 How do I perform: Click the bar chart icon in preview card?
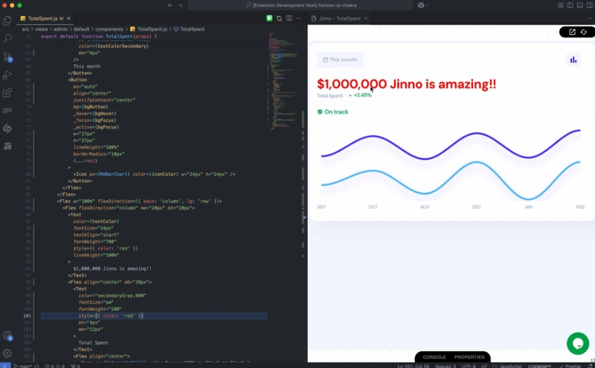(x=573, y=59)
